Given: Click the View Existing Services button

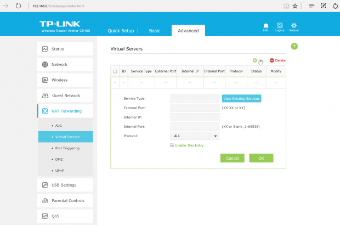Looking at the screenshot, I should (x=241, y=98).
